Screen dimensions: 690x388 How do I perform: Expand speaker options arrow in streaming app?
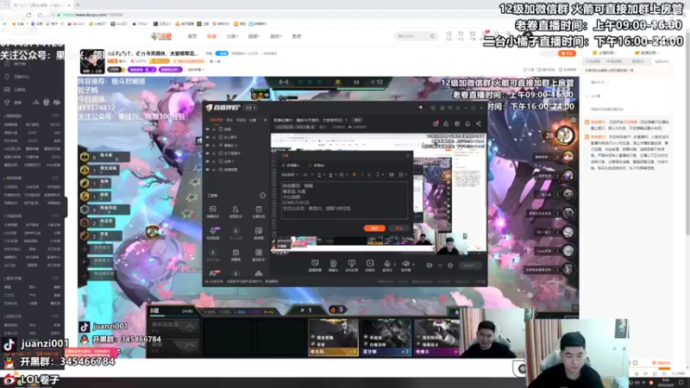point(414,265)
